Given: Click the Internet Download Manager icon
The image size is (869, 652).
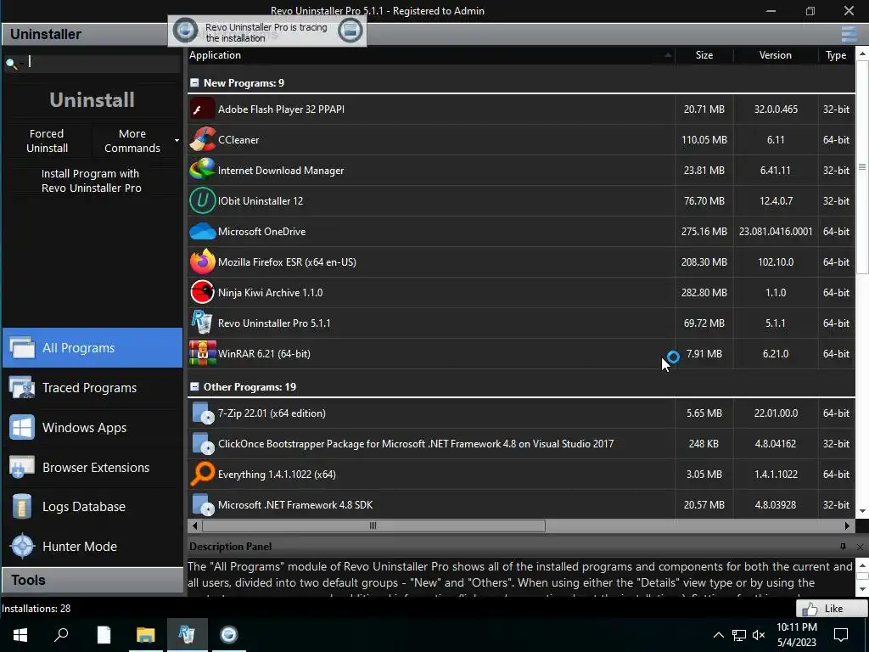Looking at the screenshot, I should 202,170.
